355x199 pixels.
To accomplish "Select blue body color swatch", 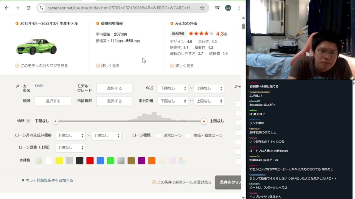I will pos(100,161).
